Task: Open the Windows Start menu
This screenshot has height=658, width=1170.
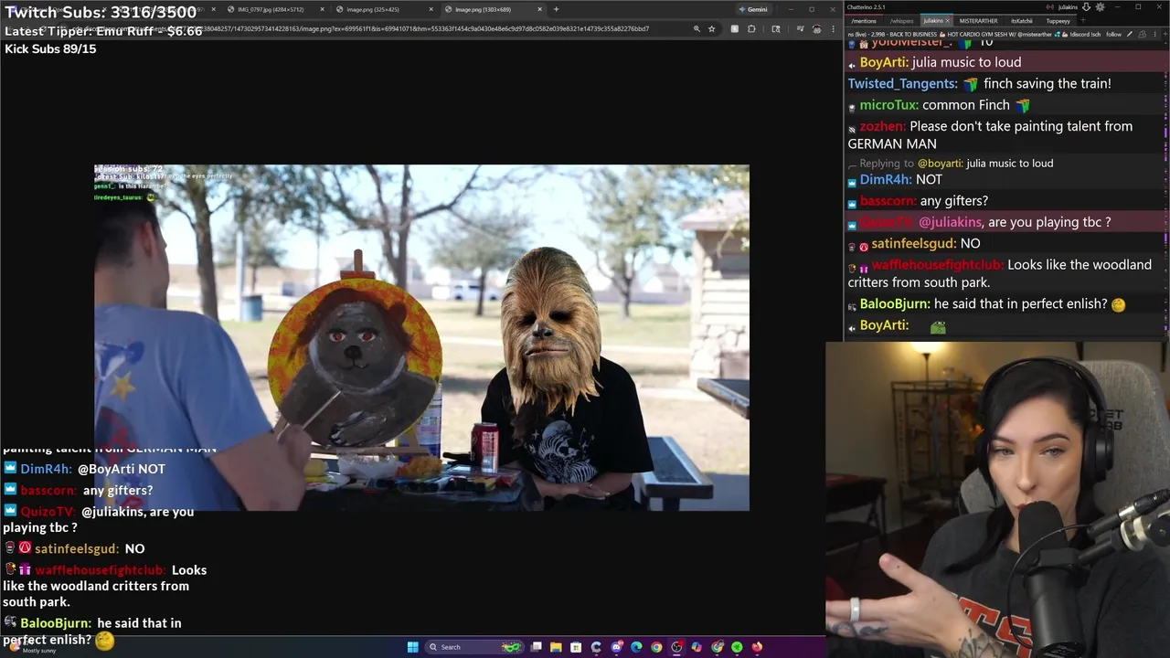Action: tap(413, 647)
